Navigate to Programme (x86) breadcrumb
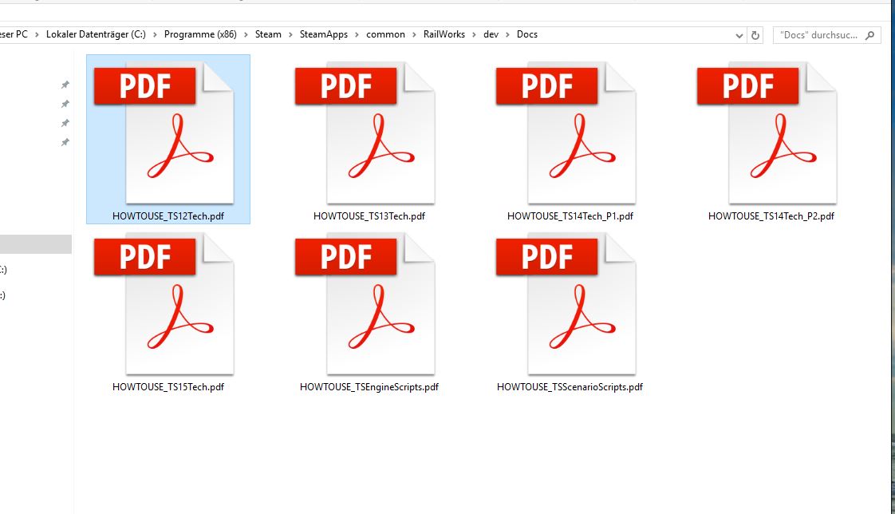The width and height of the screenshot is (895, 514). coord(200,34)
